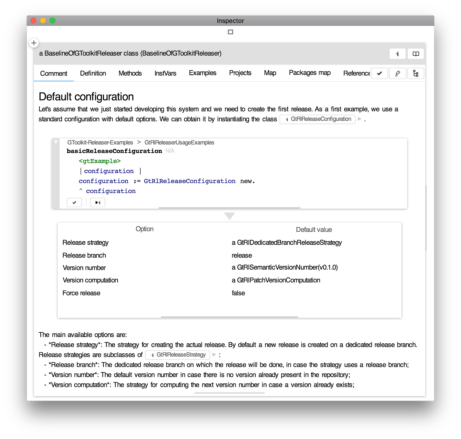Click GtRlReleaseConfiguration in the code line
Screen dimensions: 461x439
(x=190, y=181)
